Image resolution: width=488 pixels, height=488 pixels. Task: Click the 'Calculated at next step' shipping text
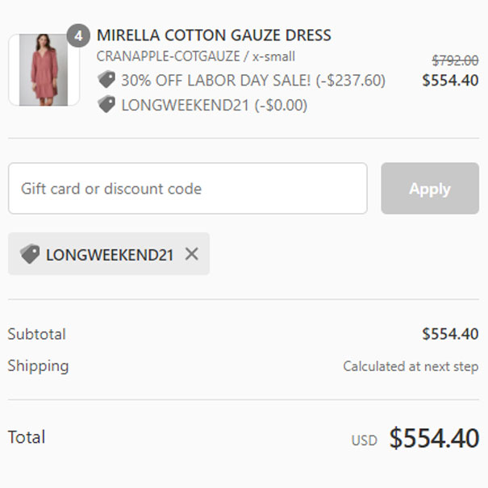tap(411, 366)
